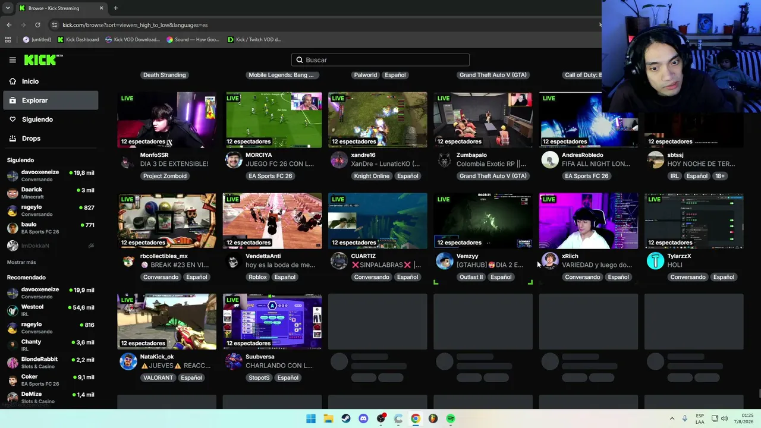Open NataKick_ok's channel avatar
The height and width of the screenshot is (428, 761).
128,361
